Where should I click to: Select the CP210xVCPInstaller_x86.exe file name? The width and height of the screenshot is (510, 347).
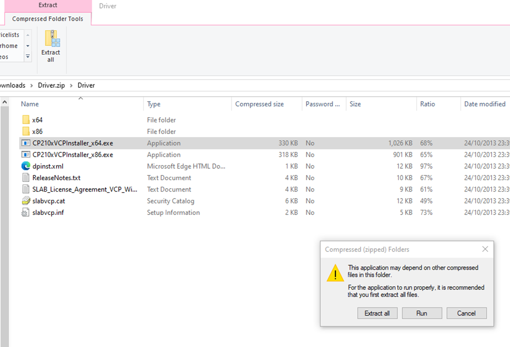pyautogui.click(x=73, y=155)
